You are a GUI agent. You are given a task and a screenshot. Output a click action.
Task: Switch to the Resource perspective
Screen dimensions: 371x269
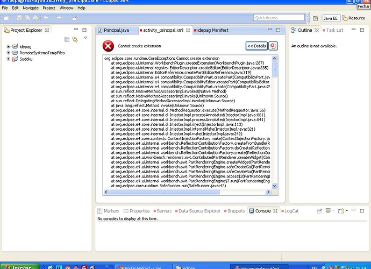(354, 18)
